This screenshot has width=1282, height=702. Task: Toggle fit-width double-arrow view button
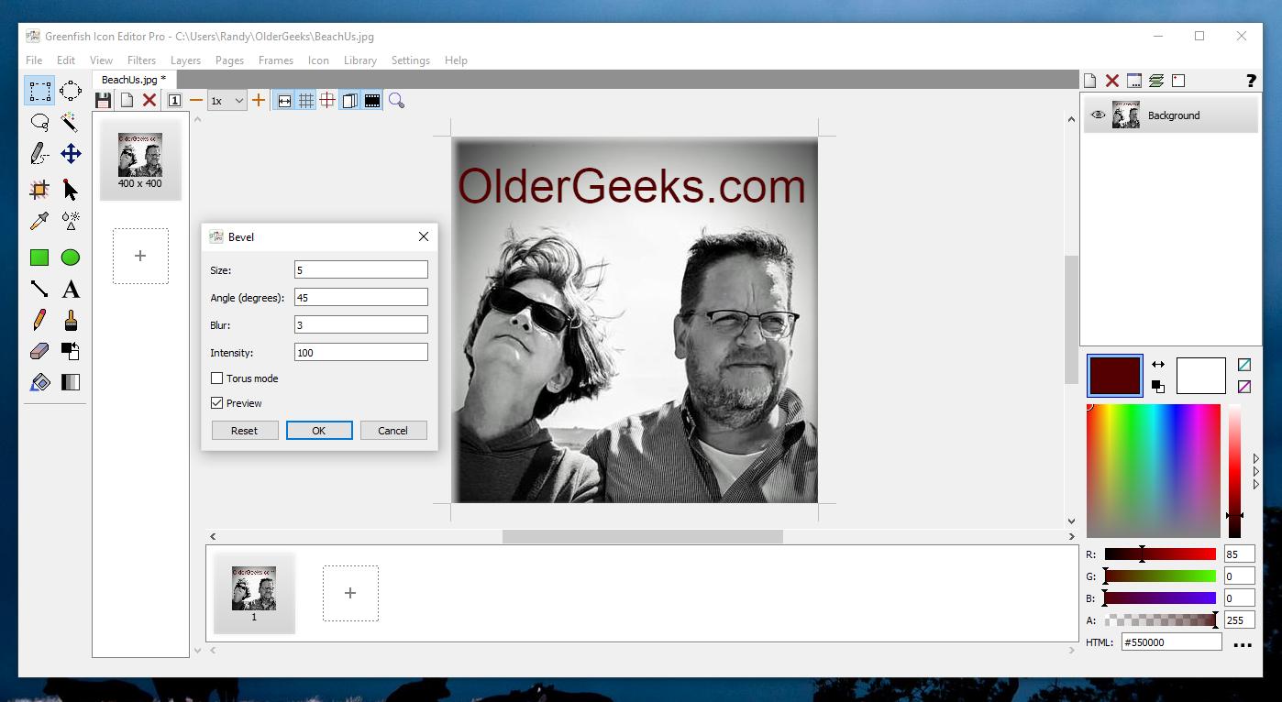pyautogui.click(x=284, y=101)
